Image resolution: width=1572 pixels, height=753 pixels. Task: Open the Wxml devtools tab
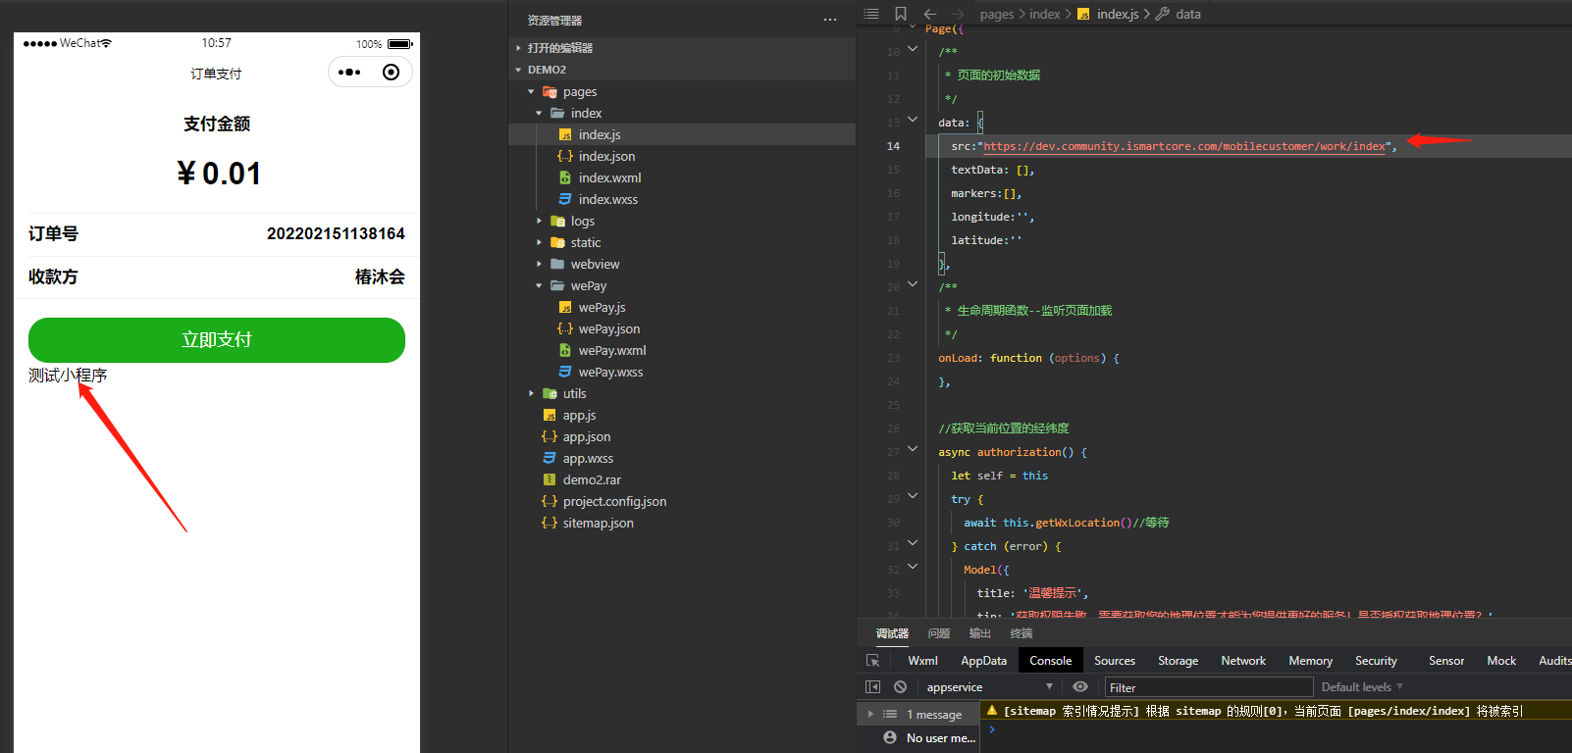[922, 661]
